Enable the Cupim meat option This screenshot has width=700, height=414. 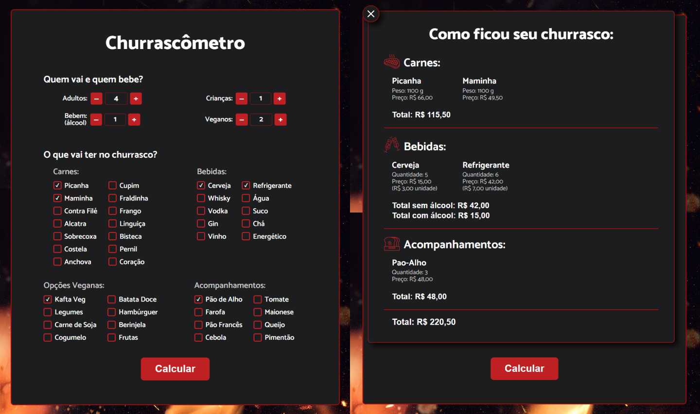pos(112,185)
